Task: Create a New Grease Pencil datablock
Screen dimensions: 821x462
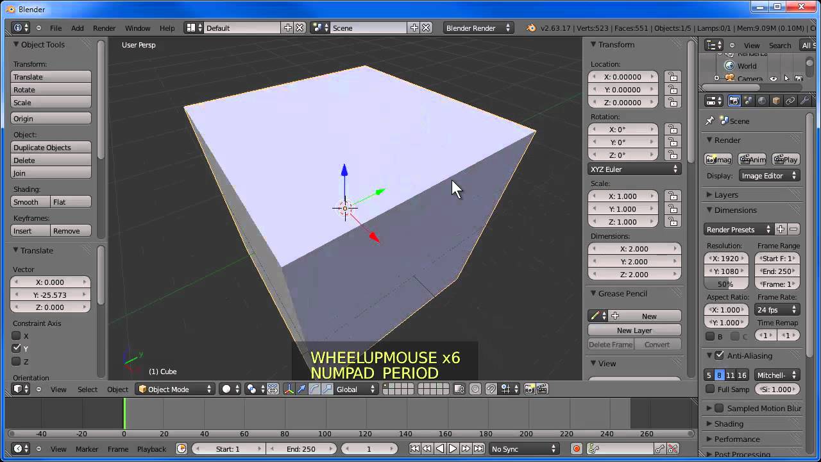Action: pos(645,316)
